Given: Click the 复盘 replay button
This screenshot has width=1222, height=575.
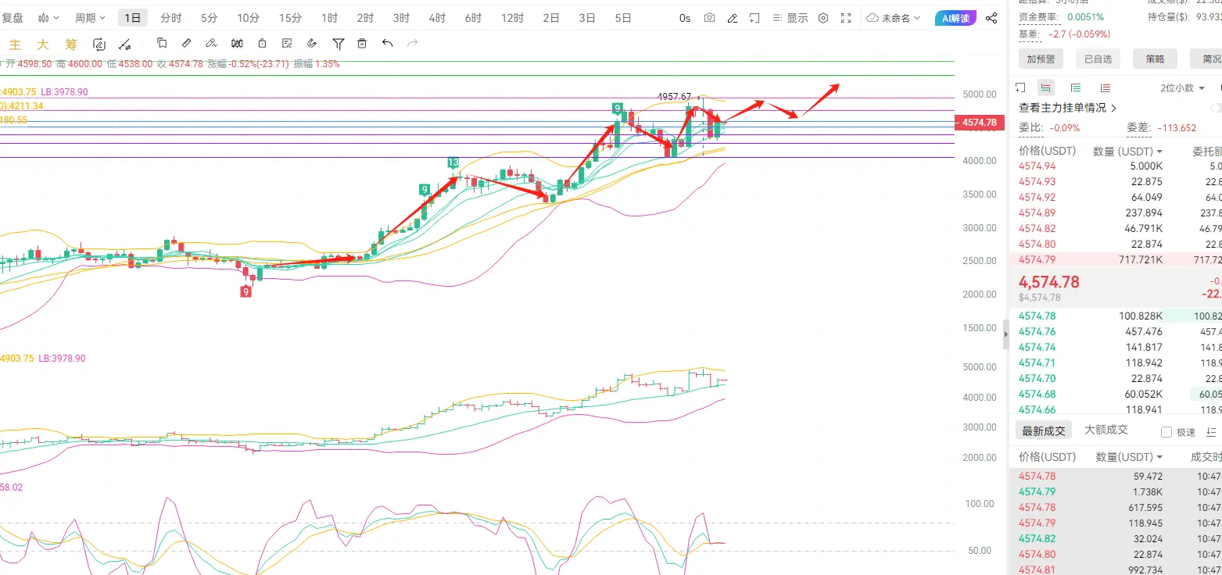Looking at the screenshot, I should pos(13,18).
